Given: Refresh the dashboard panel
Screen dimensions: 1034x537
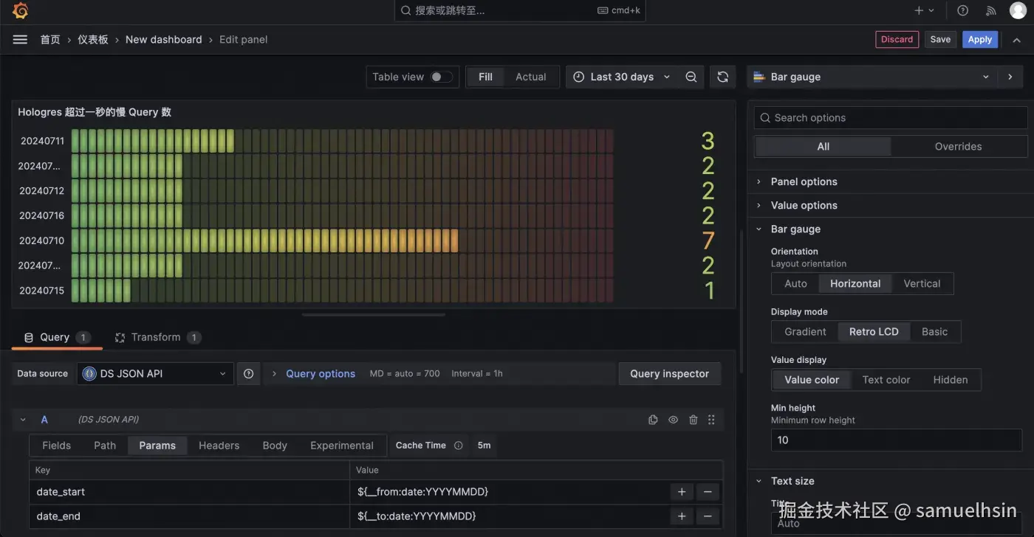Looking at the screenshot, I should click(x=722, y=77).
